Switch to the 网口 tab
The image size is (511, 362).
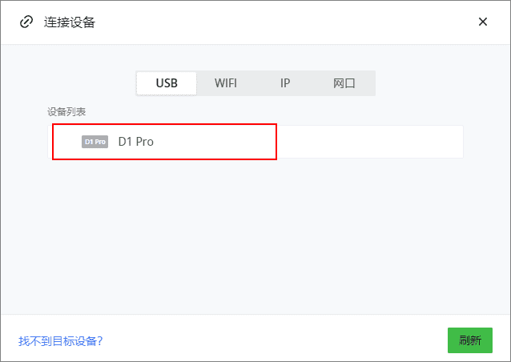[344, 83]
